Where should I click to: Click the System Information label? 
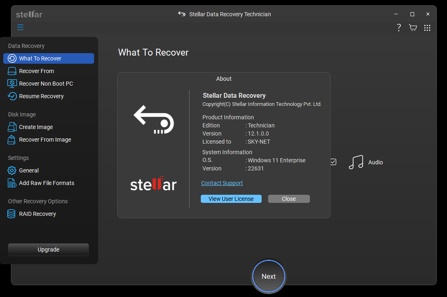(227, 152)
